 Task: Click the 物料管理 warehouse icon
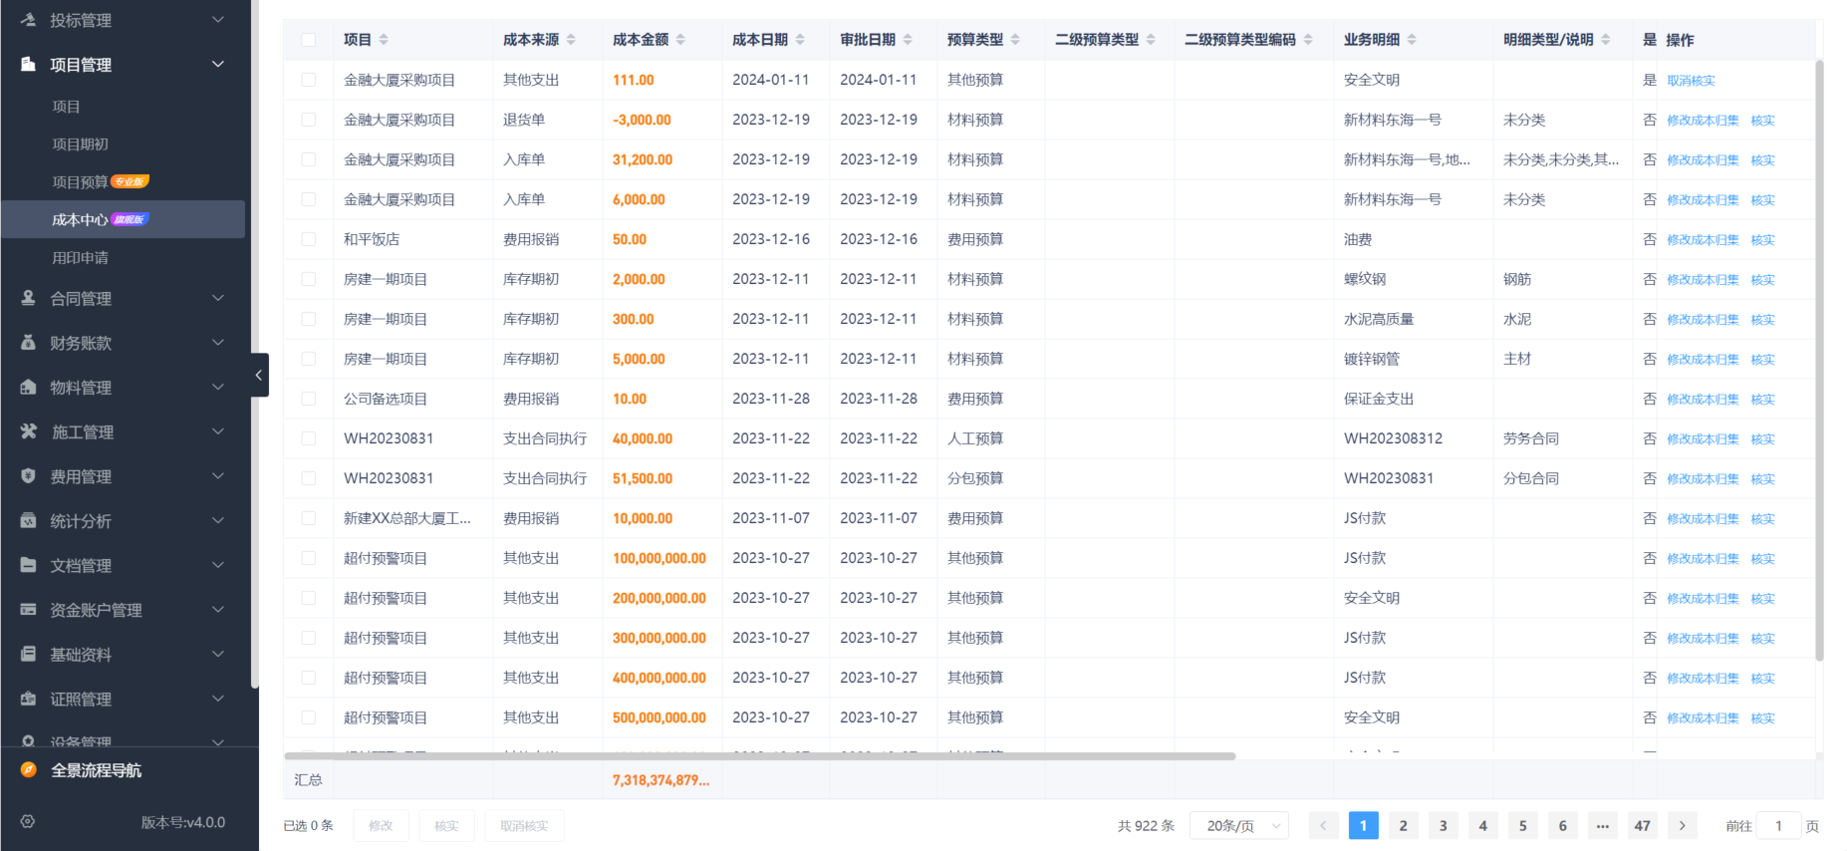point(28,387)
